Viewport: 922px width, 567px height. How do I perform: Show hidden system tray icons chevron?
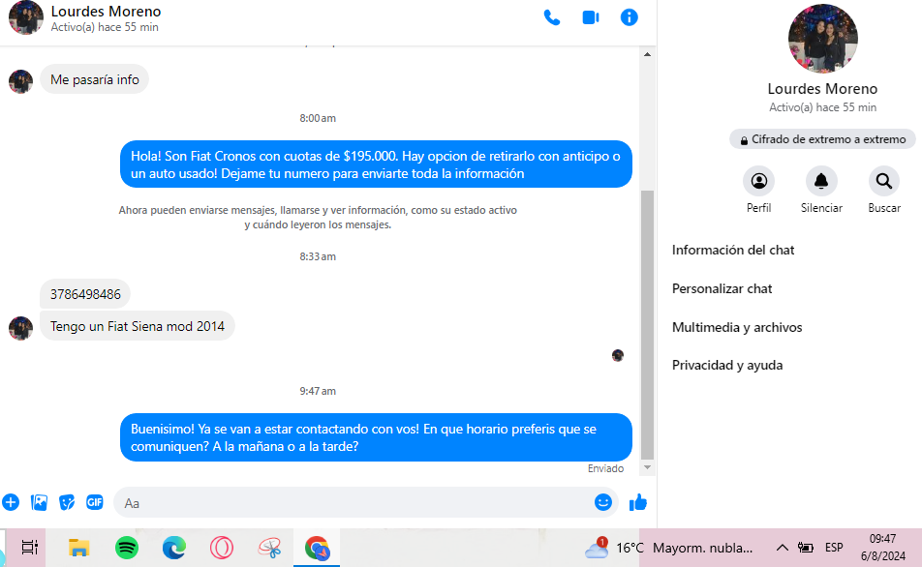(783, 548)
